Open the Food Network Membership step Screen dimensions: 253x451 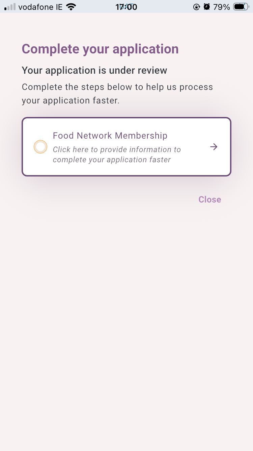(126, 147)
